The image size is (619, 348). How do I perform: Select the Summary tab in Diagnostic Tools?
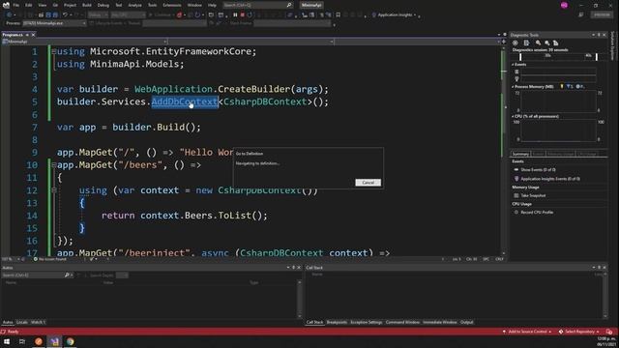click(520, 154)
